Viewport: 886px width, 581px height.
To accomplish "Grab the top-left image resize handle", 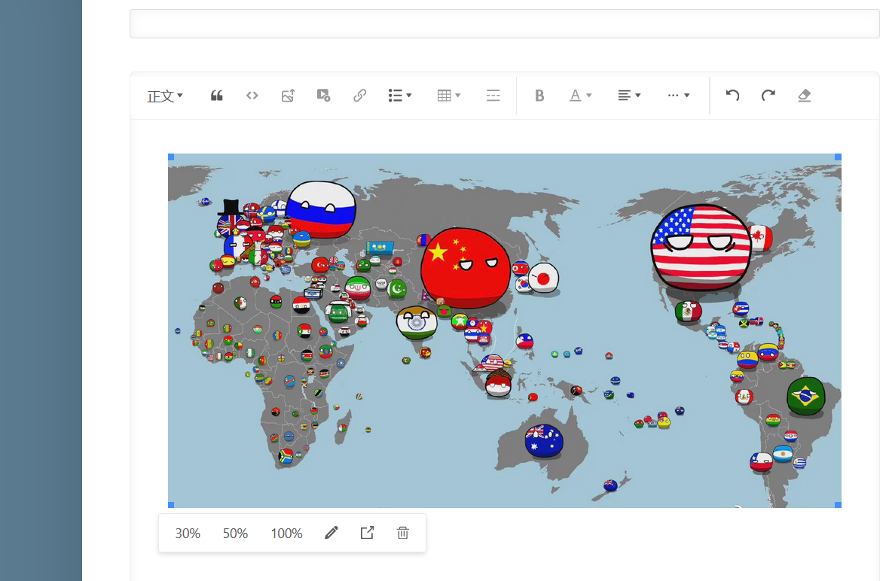I will click(171, 157).
